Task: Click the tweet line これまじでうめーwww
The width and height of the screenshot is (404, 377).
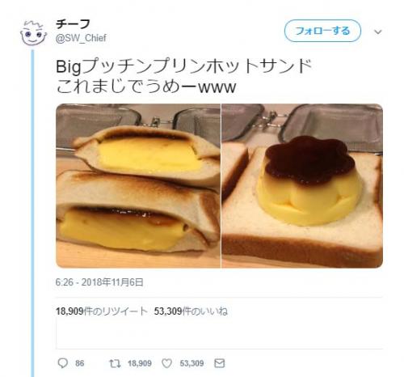Action: click(x=146, y=87)
